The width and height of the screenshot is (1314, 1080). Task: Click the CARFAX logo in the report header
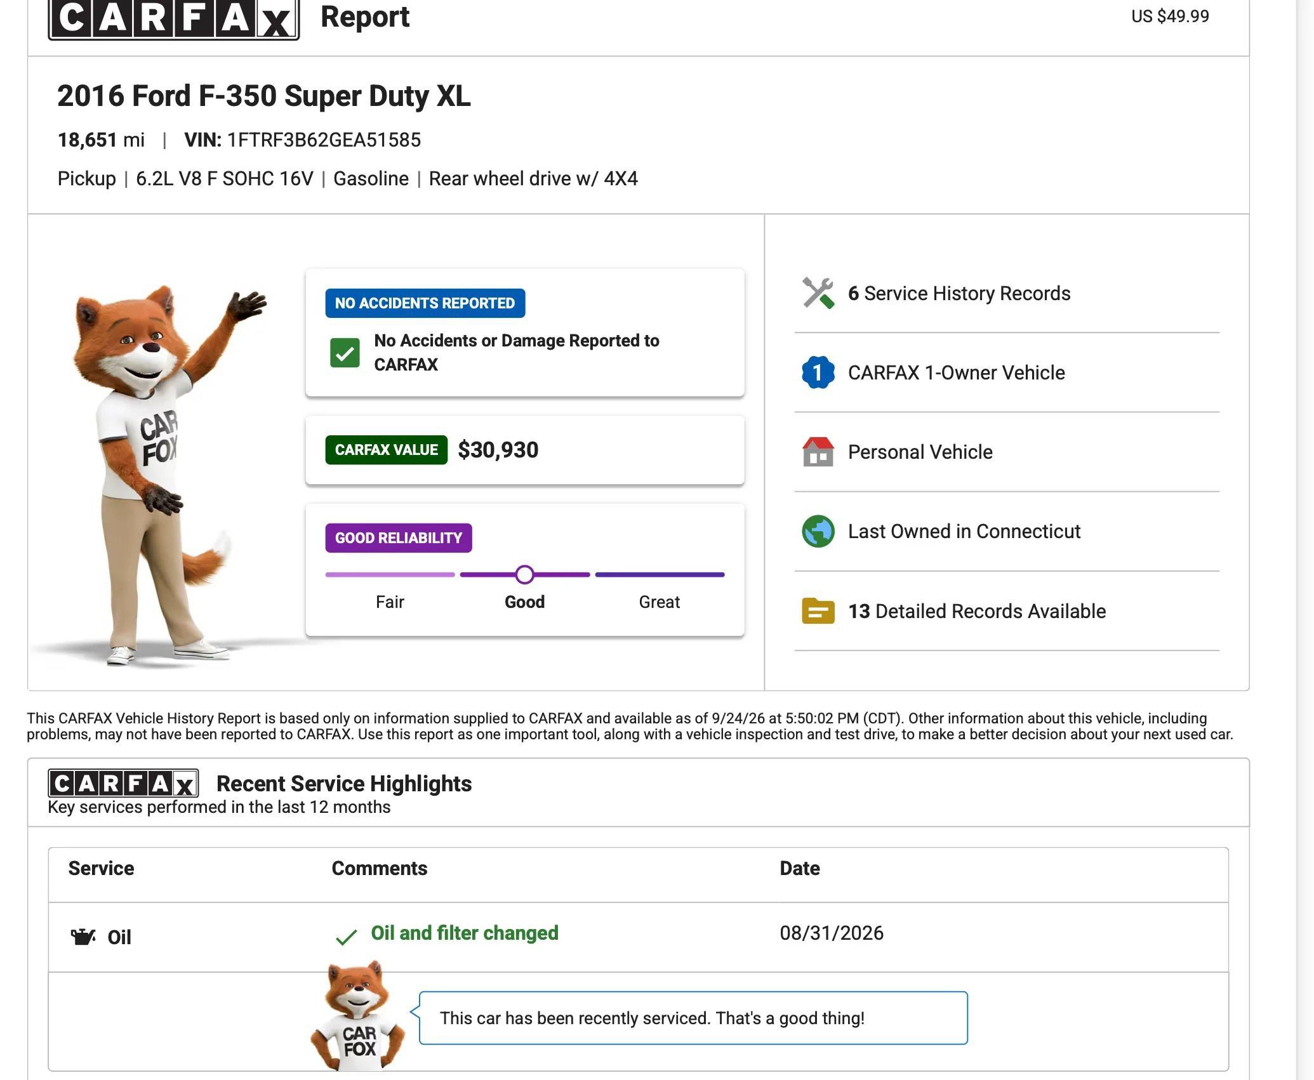(x=174, y=19)
